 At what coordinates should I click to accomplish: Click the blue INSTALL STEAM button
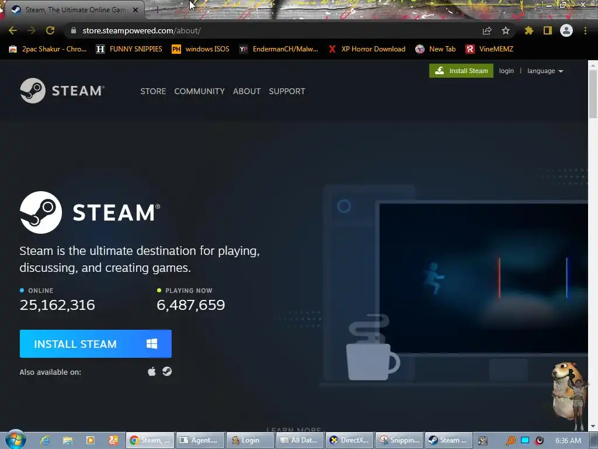click(95, 344)
